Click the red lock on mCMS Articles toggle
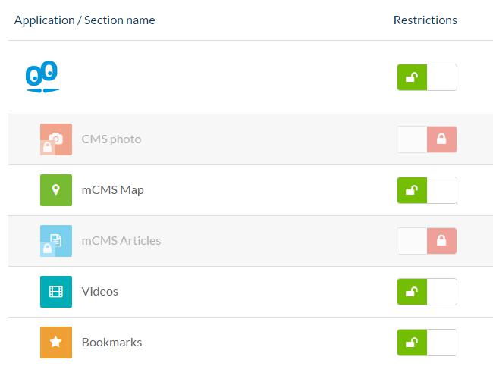The image size is (493, 366). 442,241
